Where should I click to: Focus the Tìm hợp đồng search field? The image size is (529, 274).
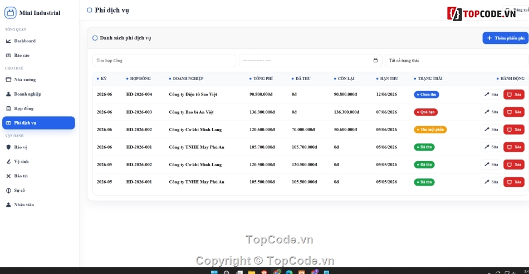tap(164, 61)
